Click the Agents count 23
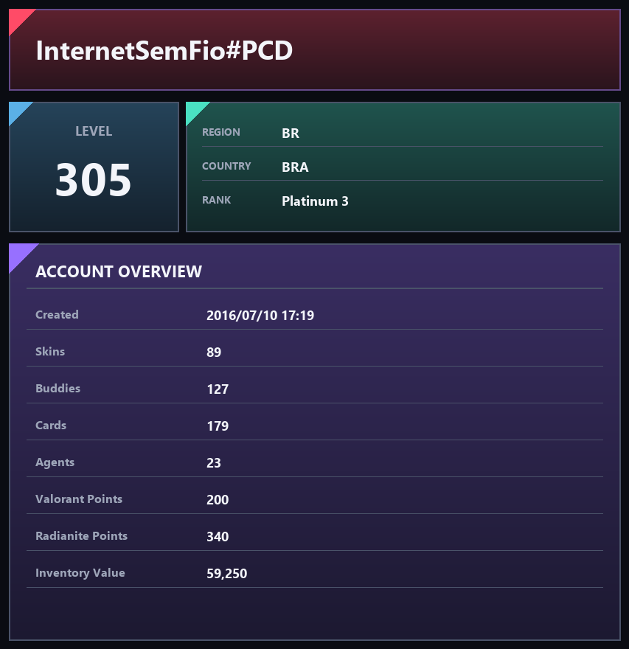This screenshot has height=649, width=629. (214, 462)
